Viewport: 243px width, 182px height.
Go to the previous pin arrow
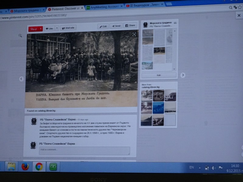21,79
